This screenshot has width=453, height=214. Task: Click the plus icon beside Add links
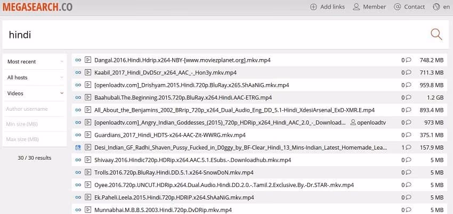pos(313,6)
